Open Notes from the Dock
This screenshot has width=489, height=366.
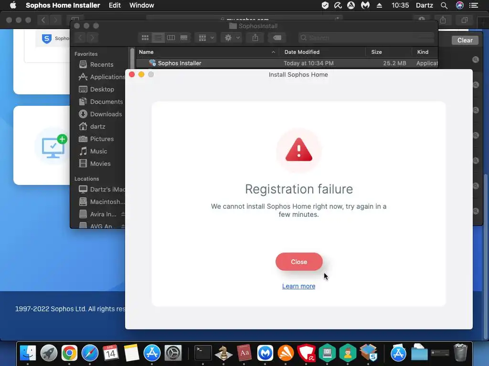(131, 353)
